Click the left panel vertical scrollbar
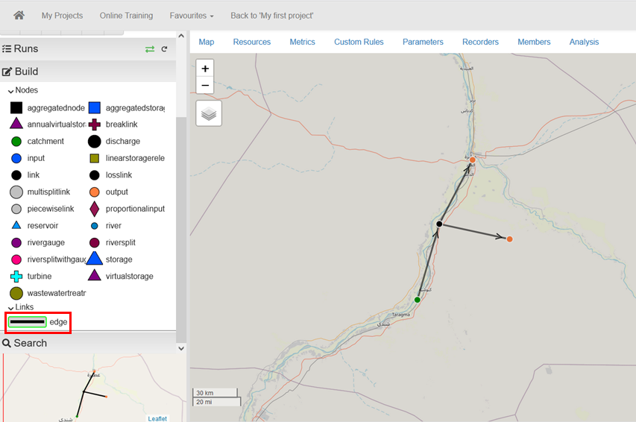 coord(181,224)
